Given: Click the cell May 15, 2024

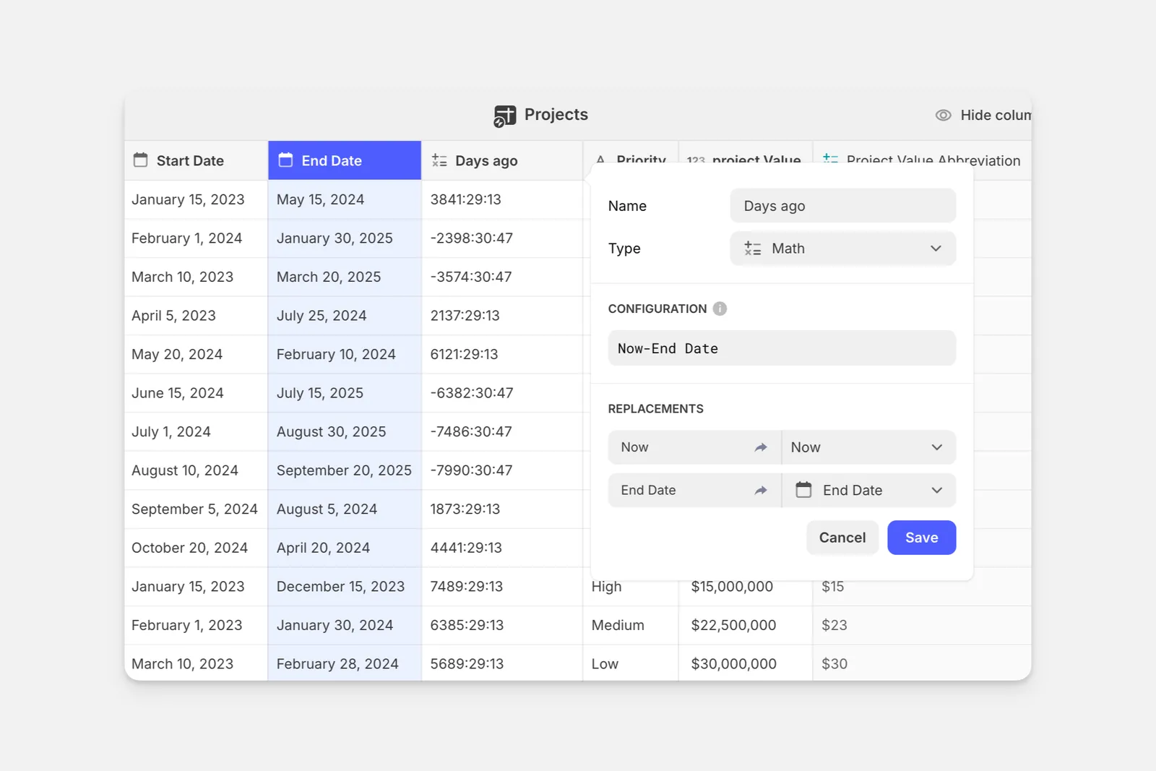Looking at the screenshot, I should point(345,199).
